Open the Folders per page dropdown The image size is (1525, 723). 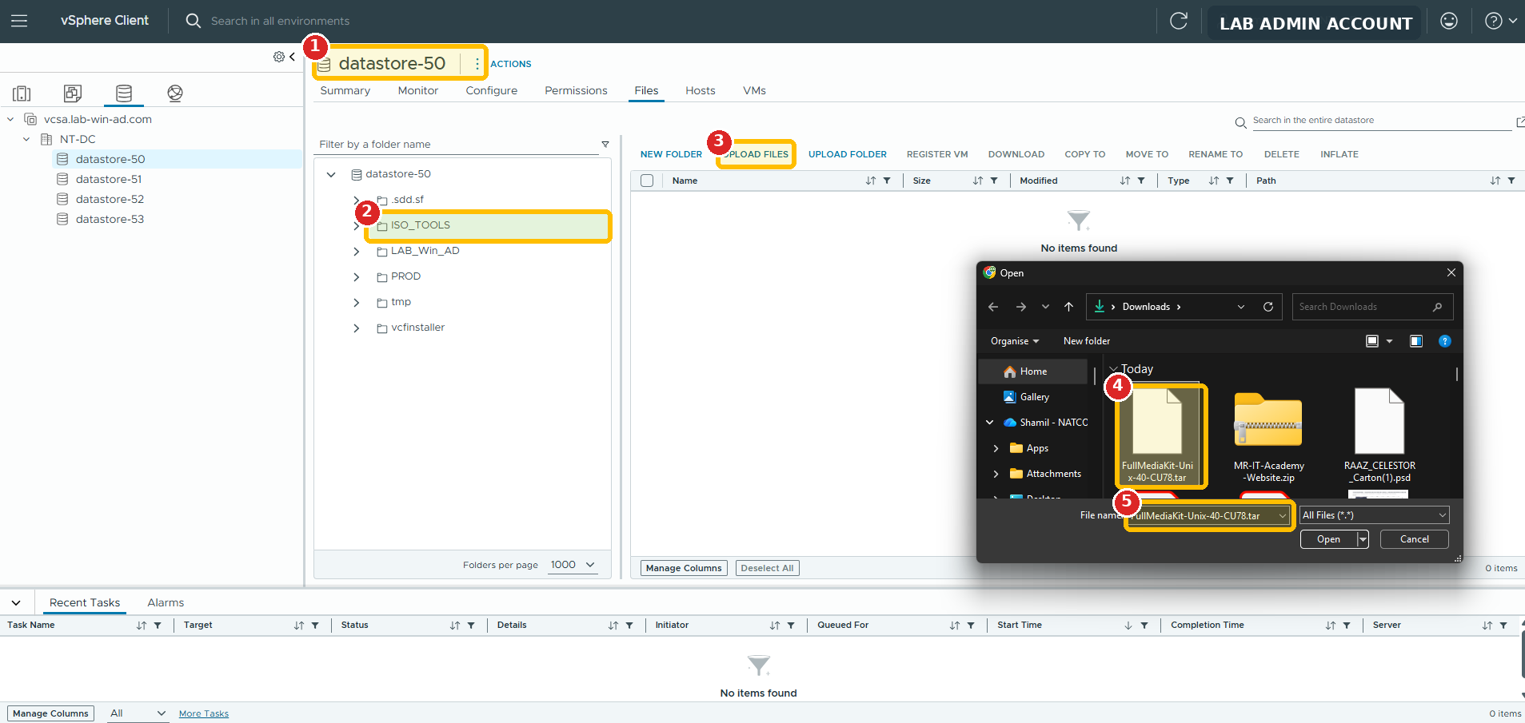point(573,565)
